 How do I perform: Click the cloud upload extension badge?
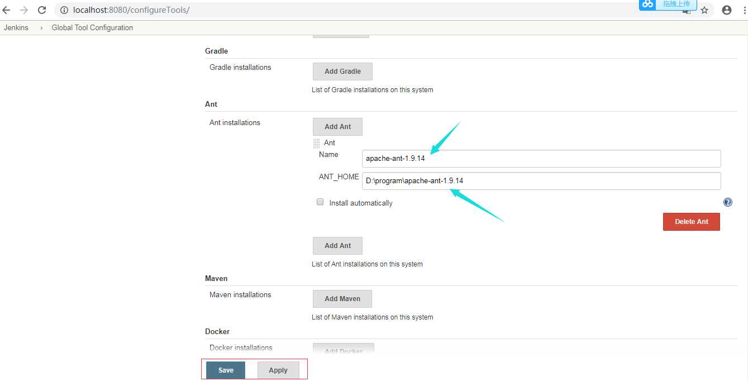point(668,4)
